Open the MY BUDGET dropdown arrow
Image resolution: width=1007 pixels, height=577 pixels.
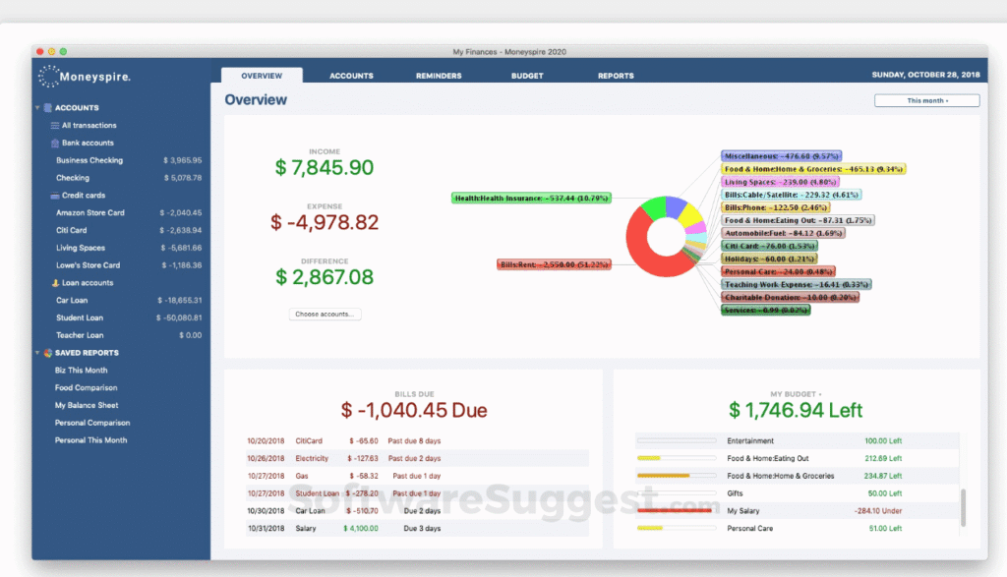(x=820, y=394)
